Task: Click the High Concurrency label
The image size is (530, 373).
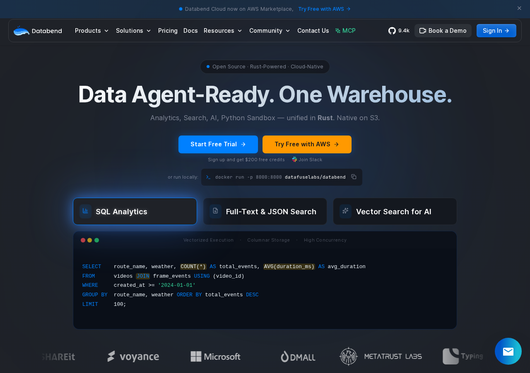Action: click(x=325, y=240)
